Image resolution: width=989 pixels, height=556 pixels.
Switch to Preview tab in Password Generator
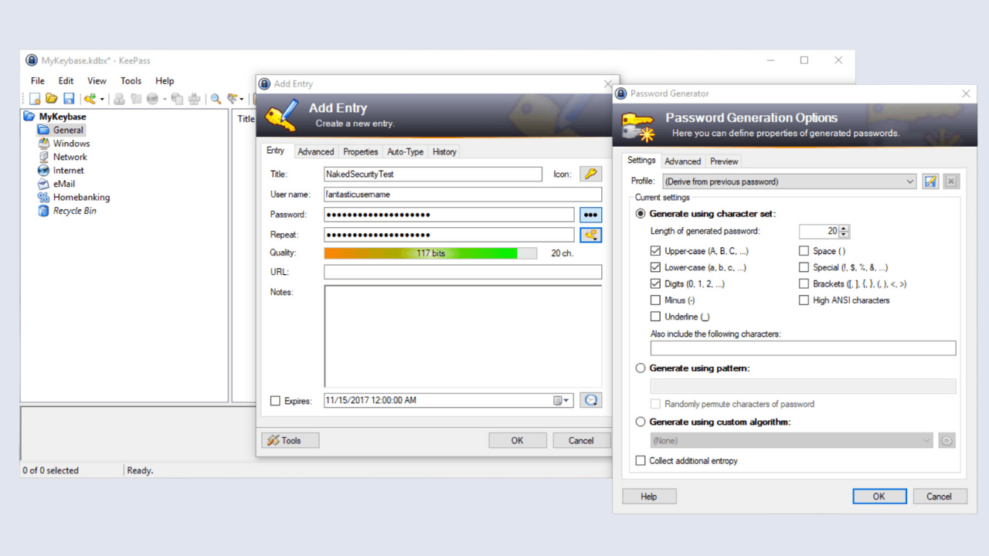(x=724, y=161)
